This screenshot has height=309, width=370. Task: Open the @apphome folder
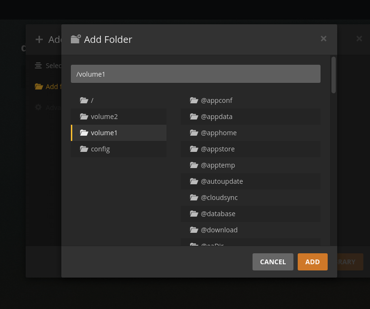tap(218, 133)
